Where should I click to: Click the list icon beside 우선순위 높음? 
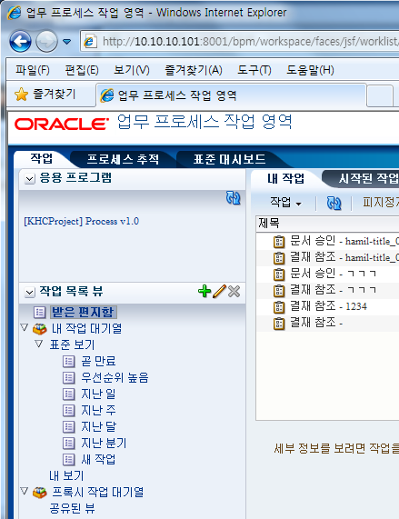click(x=68, y=378)
